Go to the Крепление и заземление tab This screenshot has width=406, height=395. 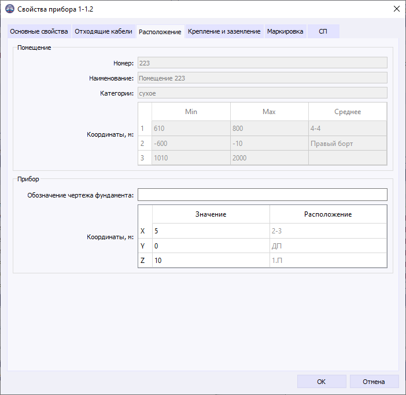(224, 31)
